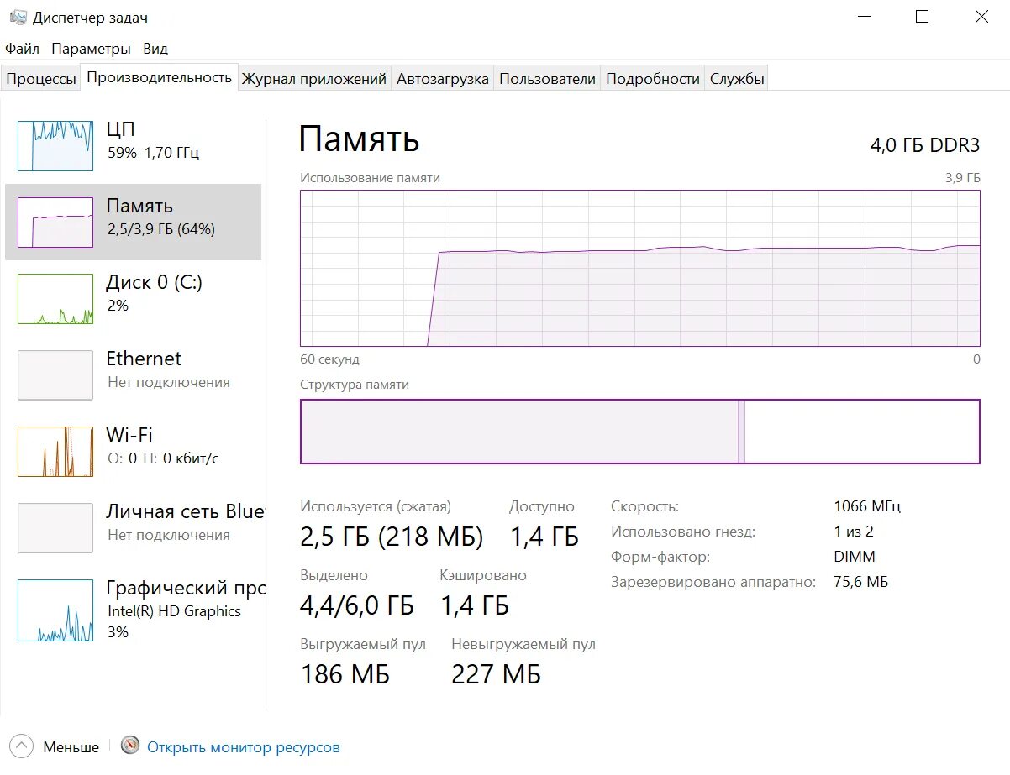Collapse view using the Меньше arrow button
The height and width of the screenshot is (775, 1010).
pos(22,746)
